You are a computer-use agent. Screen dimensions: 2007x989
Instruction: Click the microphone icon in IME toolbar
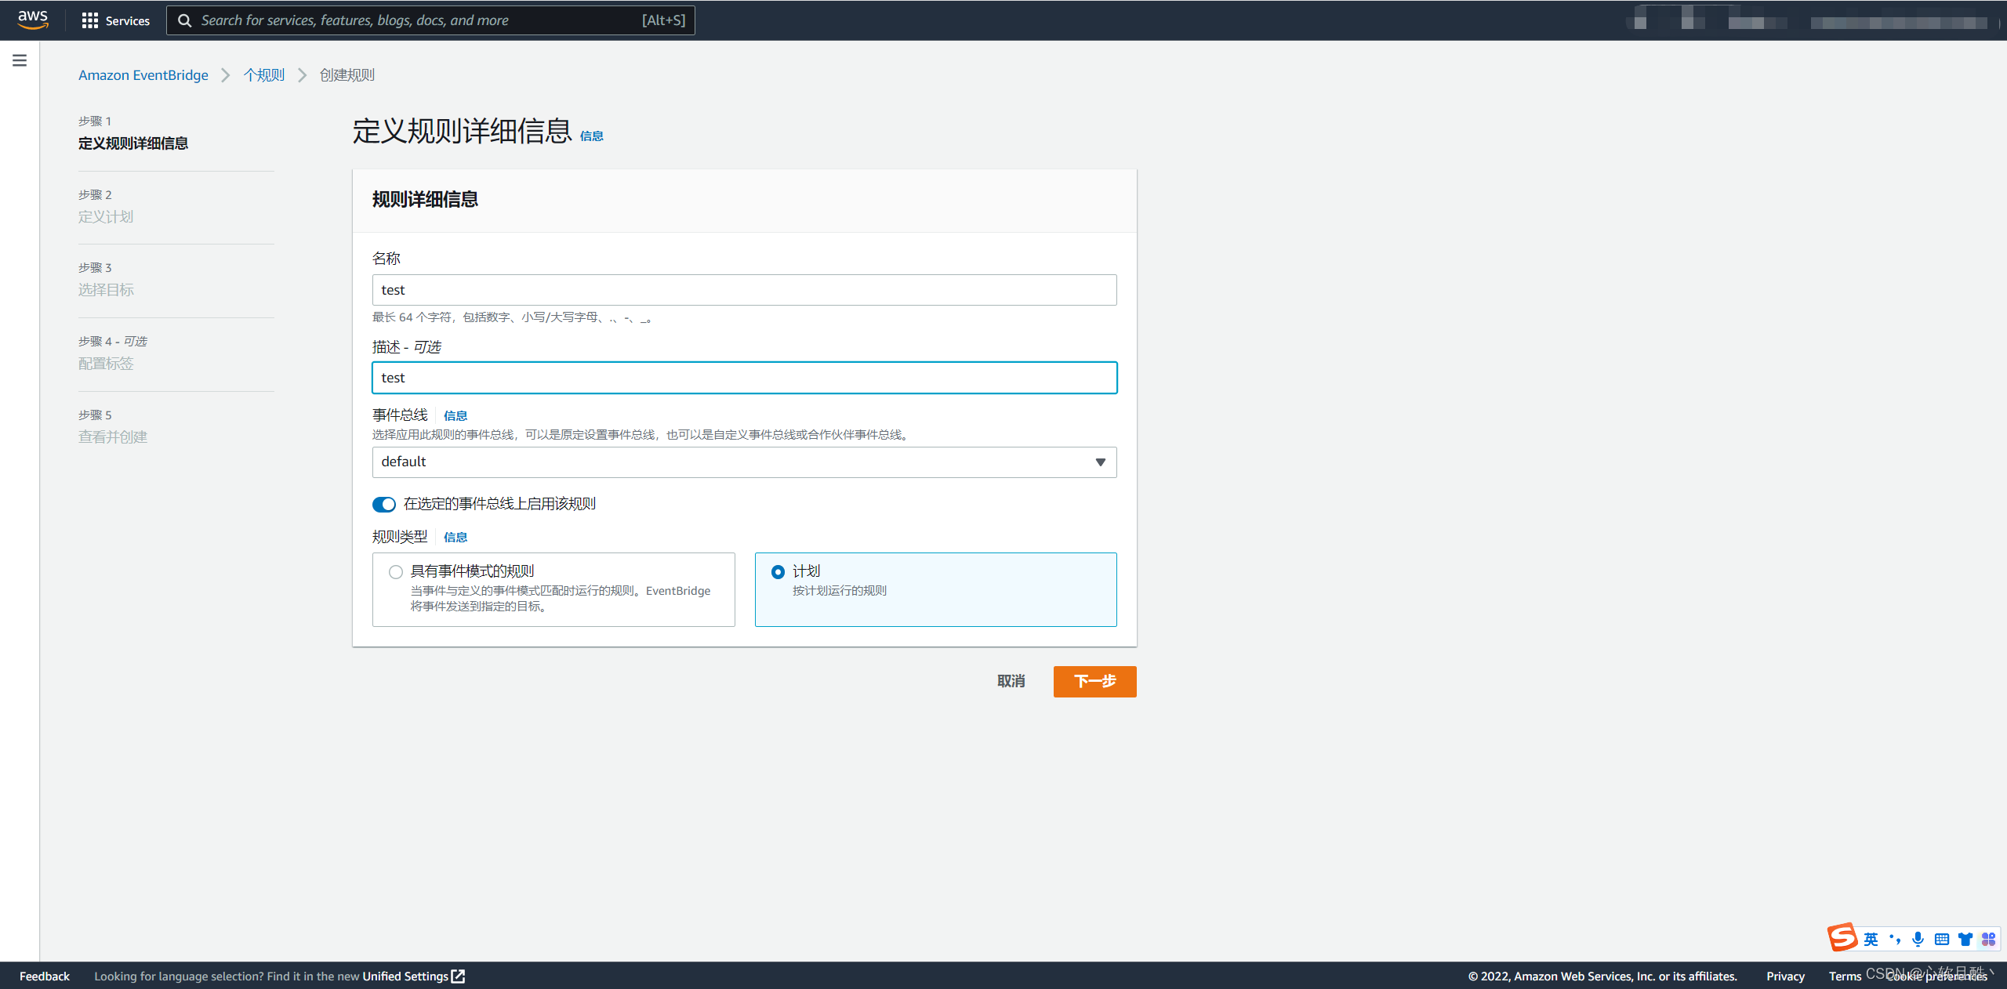[x=1918, y=939]
